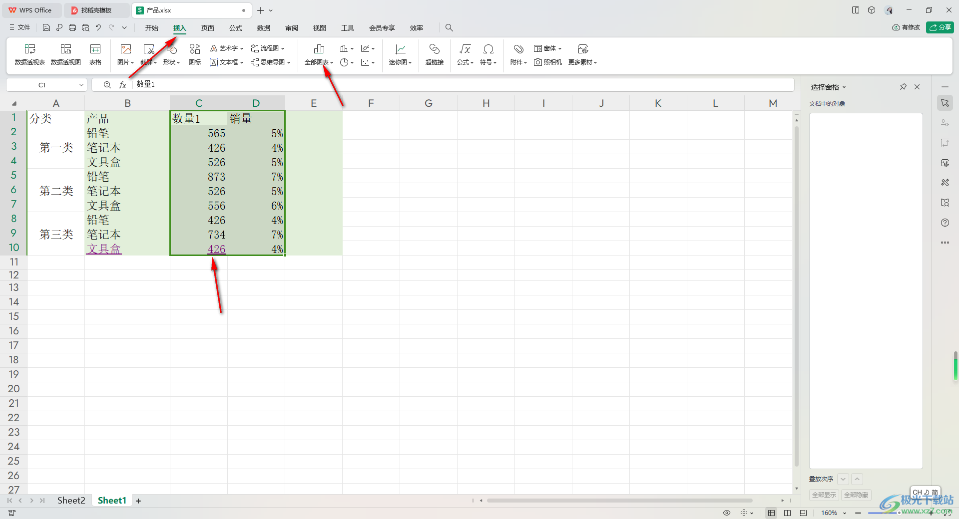959x519 pixels.
Task: Open the Name Box dropdown arrow
Action: pos(81,85)
